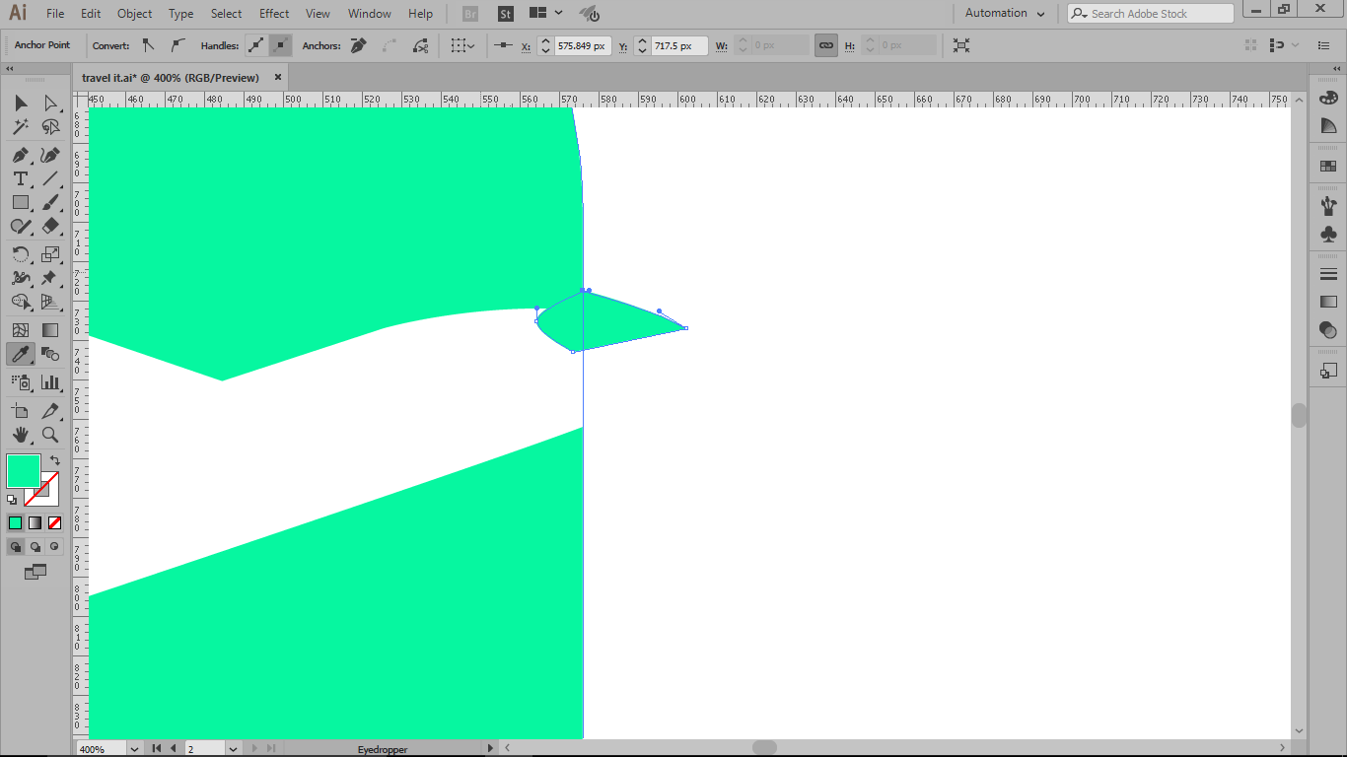The image size is (1347, 757).
Task: Swap fill and stroke colors
Action: 56,459
